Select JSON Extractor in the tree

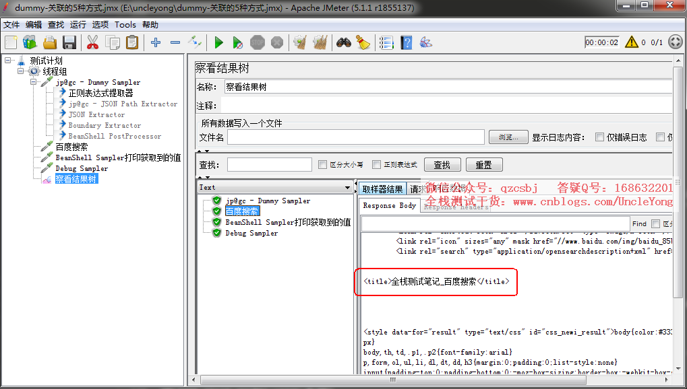click(x=96, y=114)
